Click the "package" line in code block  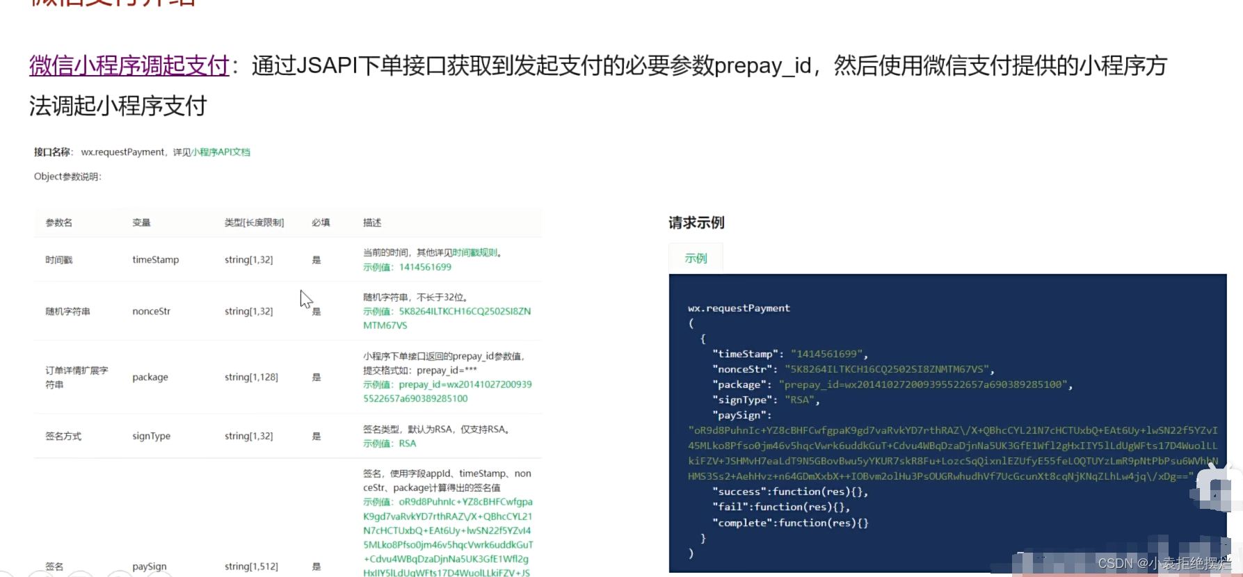click(892, 384)
